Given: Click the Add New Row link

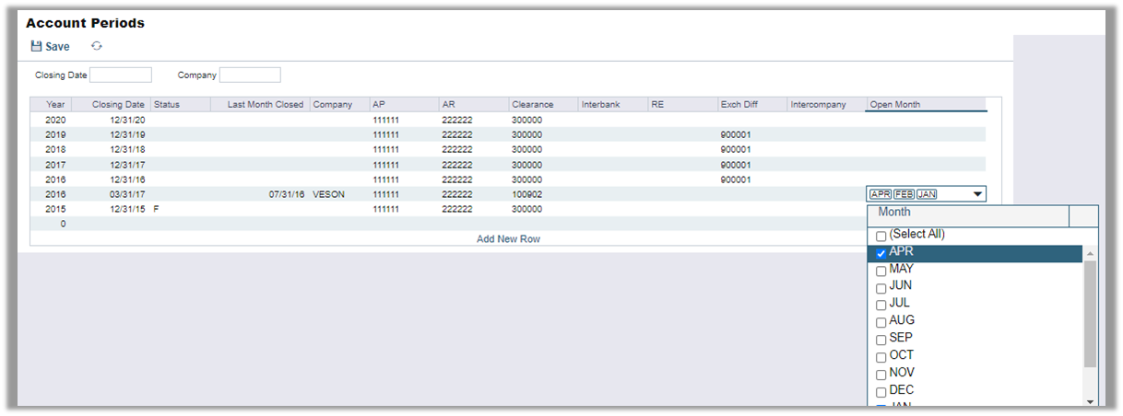Looking at the screenshot, I should tap(508, 238).
